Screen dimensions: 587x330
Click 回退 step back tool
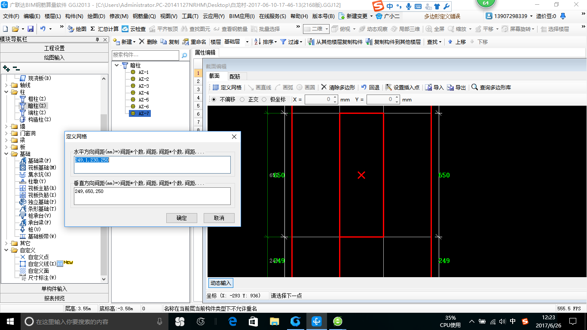370,87
